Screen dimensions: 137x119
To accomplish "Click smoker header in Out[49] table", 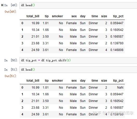I will 57,16.
